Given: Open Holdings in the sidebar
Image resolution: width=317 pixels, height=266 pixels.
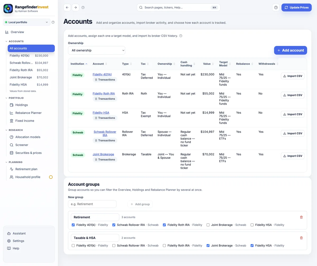Looking at the screenshot, I should [31, 105].
